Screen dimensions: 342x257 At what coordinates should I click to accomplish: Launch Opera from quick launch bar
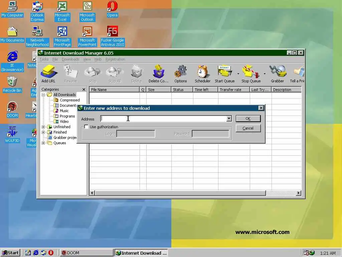click(51, 253)
